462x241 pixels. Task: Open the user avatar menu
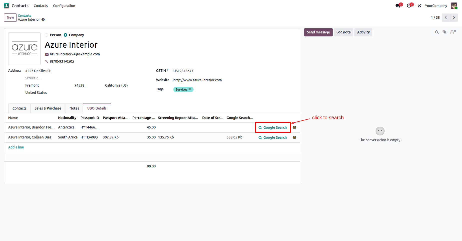(x=454, y=6)
